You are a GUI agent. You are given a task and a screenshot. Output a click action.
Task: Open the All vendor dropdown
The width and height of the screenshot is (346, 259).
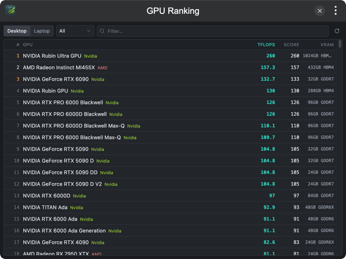[75, 31]
